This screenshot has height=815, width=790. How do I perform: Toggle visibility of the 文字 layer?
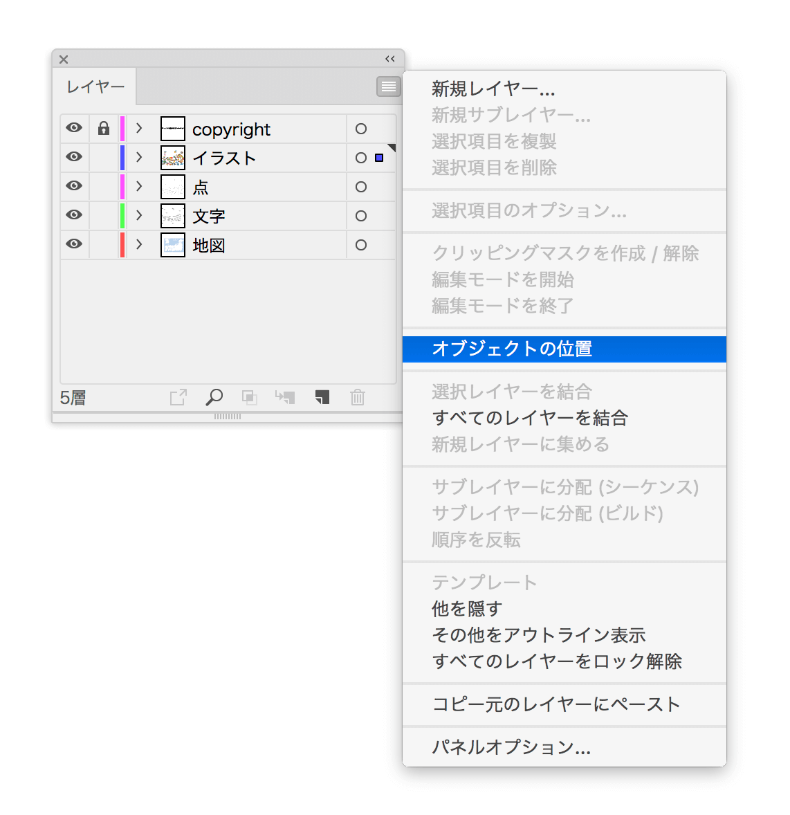coord(74,215)
